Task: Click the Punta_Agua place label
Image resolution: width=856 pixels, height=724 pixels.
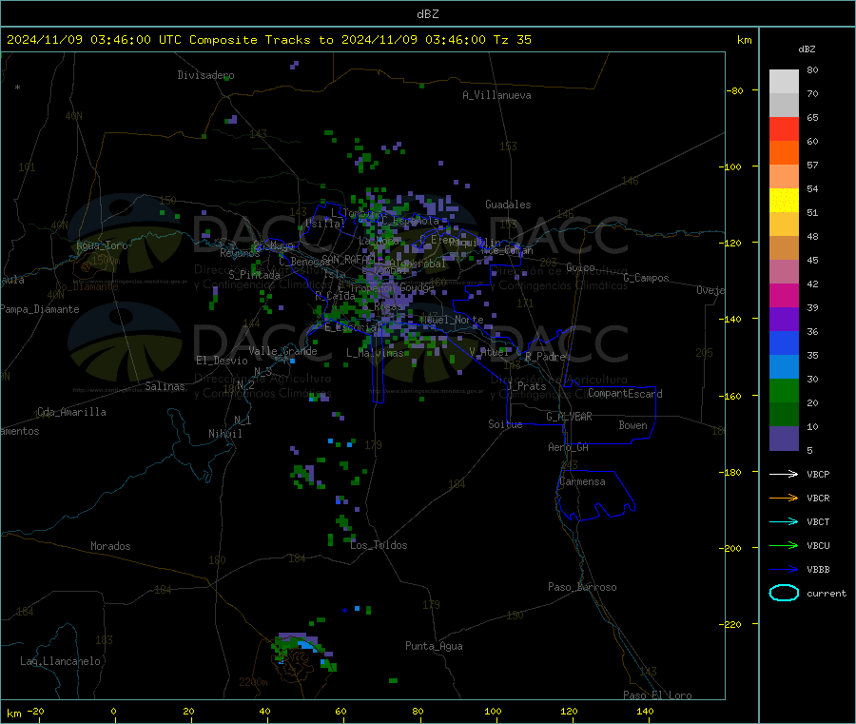Action: point(434,646)
